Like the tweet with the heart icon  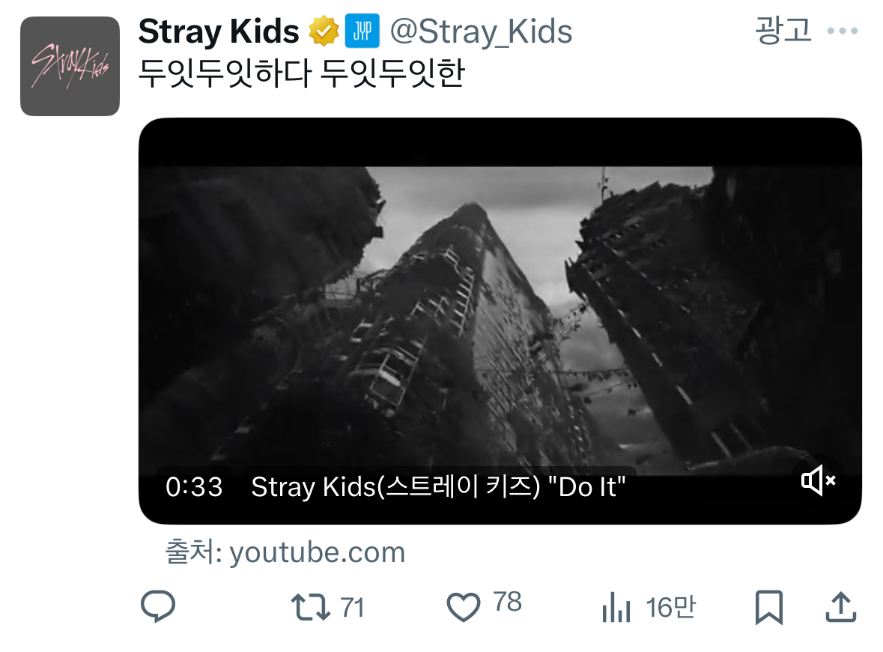(464, 608)
